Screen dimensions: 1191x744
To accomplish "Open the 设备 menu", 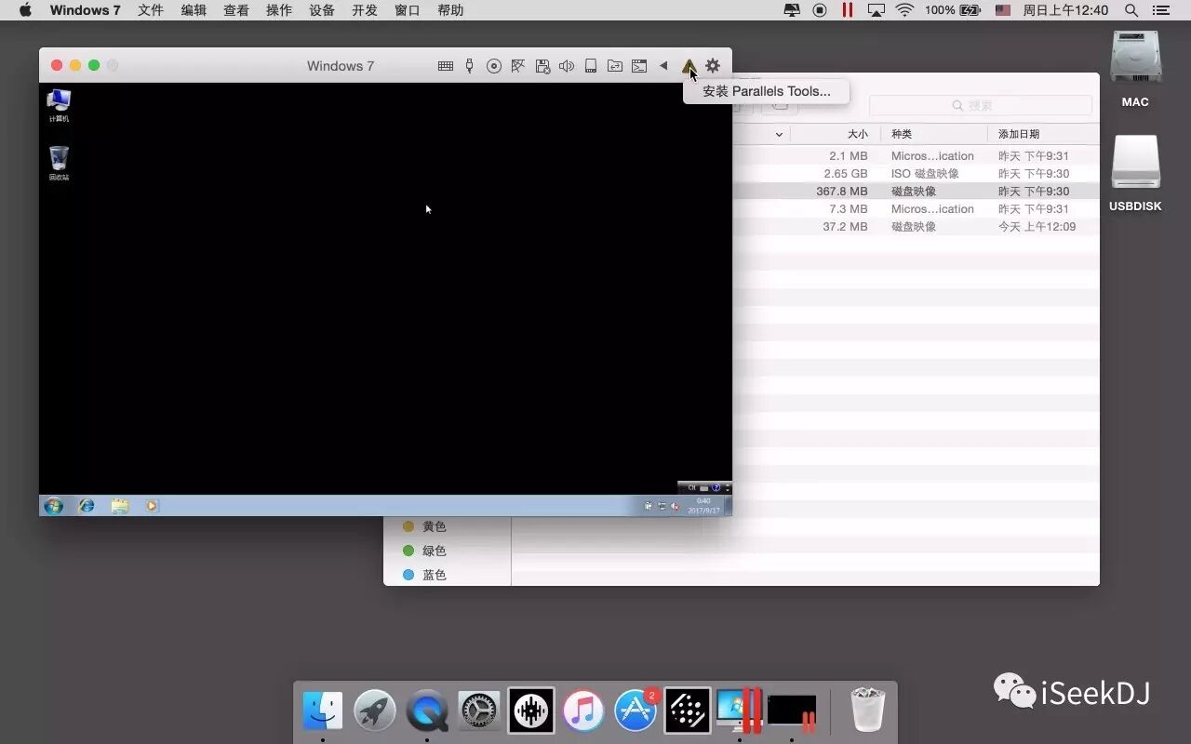I will pos(322,10).
